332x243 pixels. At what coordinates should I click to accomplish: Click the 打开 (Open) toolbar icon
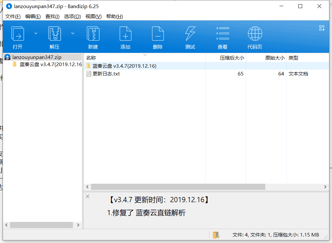[17, 33]
